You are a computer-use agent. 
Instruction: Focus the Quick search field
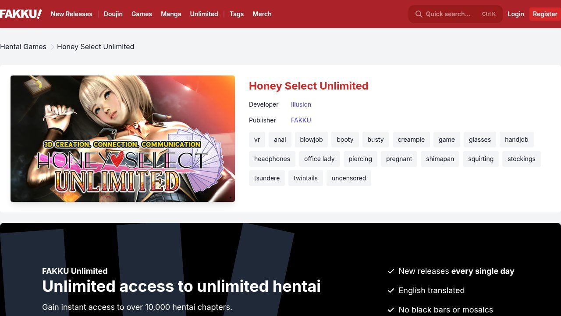[455, 14]
